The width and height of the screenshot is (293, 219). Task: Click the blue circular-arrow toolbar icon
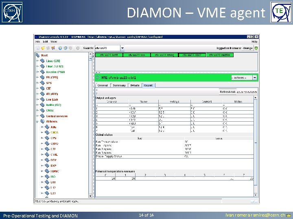click(x=60, y=48)
